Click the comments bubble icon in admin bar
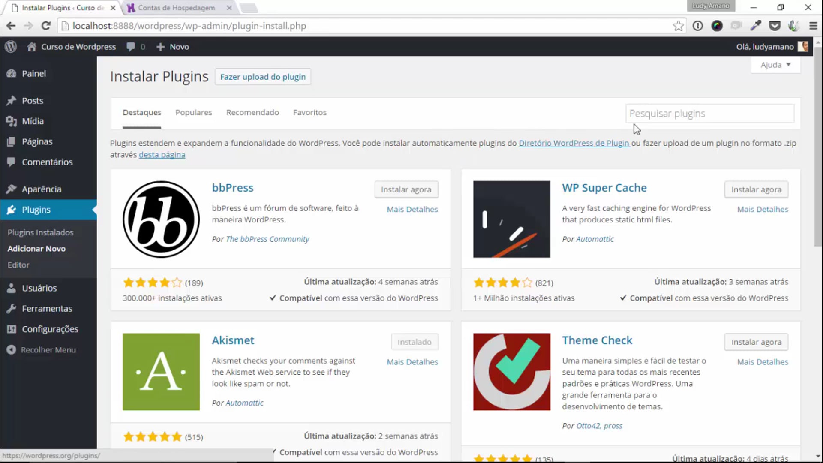 131,47
